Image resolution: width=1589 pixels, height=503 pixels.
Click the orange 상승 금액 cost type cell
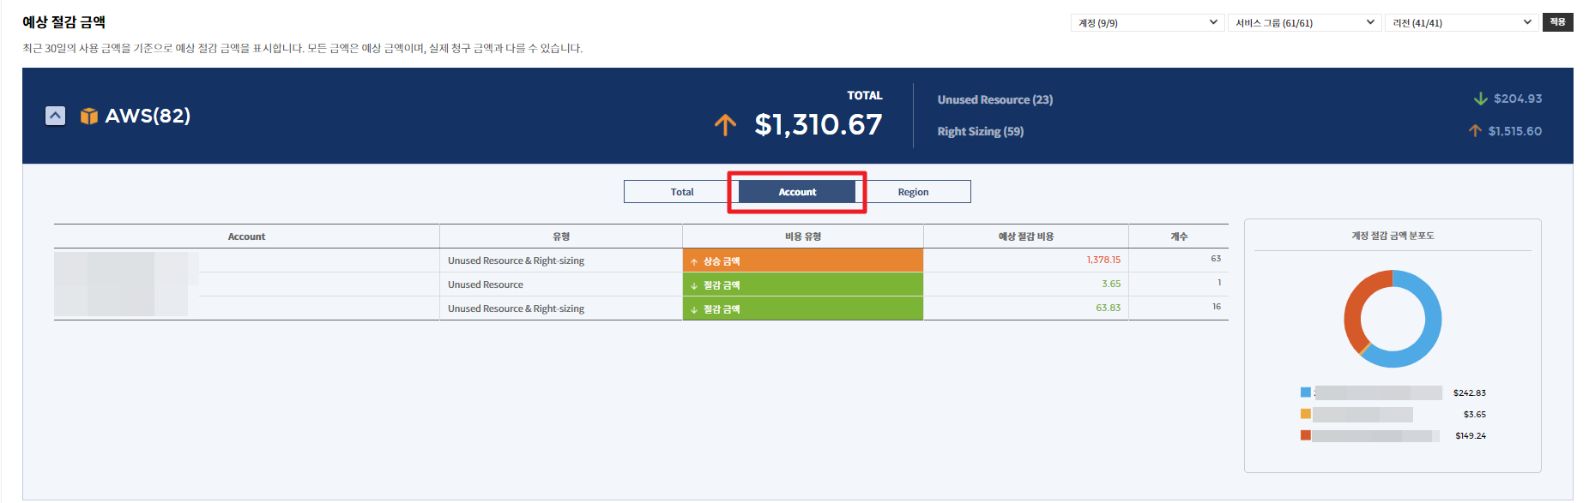click(x=802, y=260)
